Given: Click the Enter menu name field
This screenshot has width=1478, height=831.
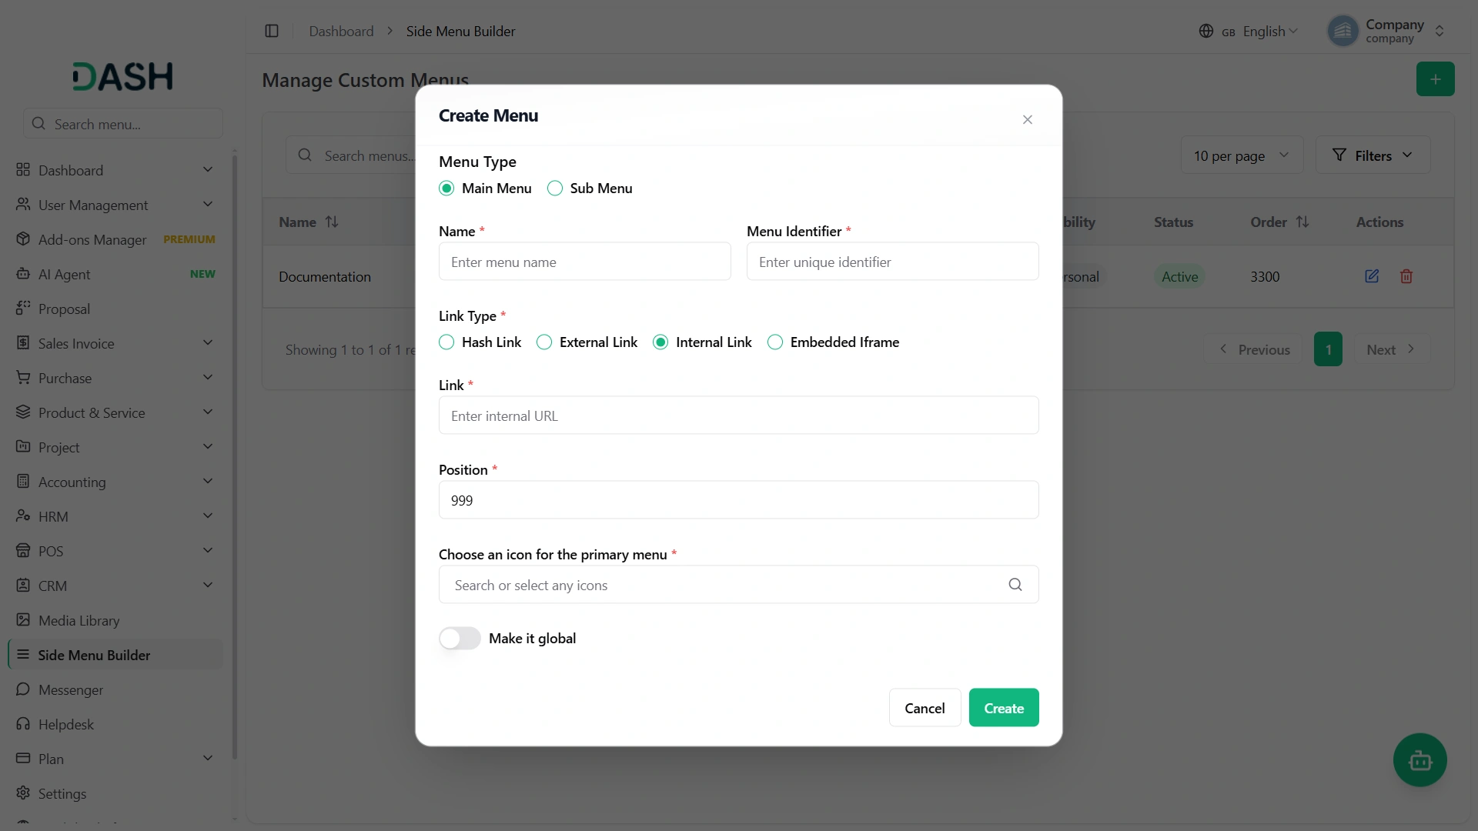Looking at the screenshot, I should click(585, 262).
